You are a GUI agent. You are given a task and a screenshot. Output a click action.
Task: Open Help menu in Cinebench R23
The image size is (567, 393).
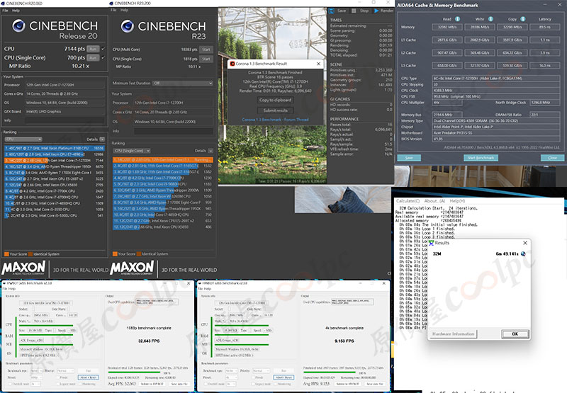coord(125,10)
